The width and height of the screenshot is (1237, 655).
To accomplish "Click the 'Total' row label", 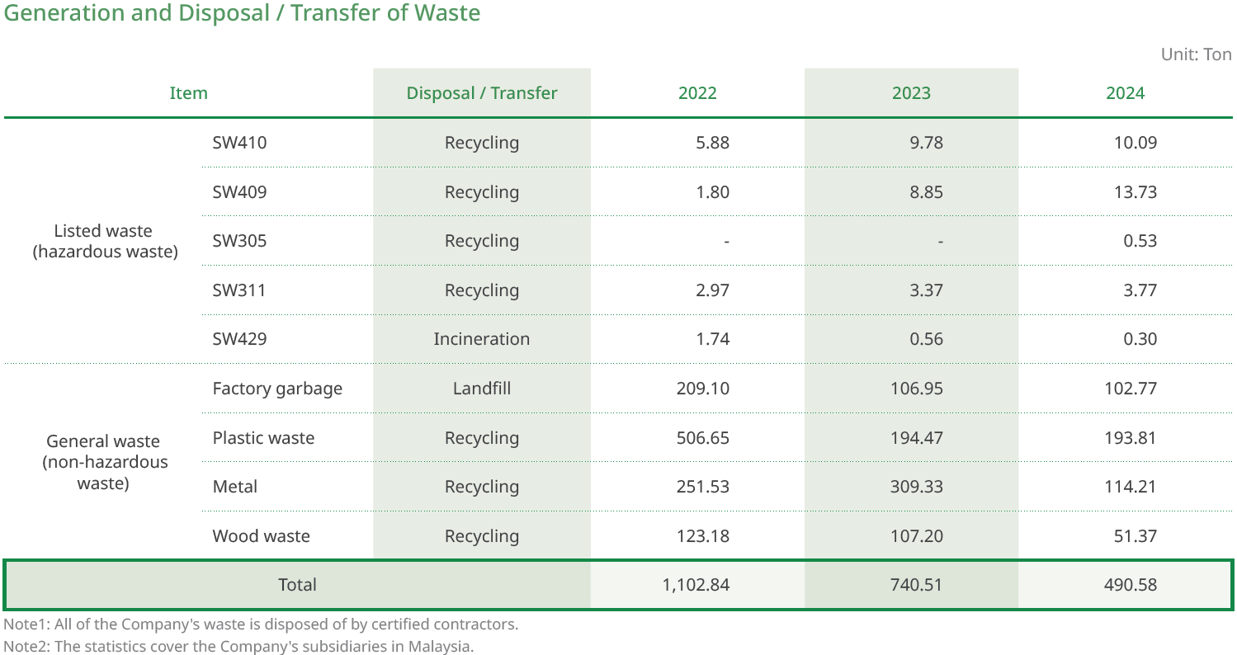I will [297, 585].
